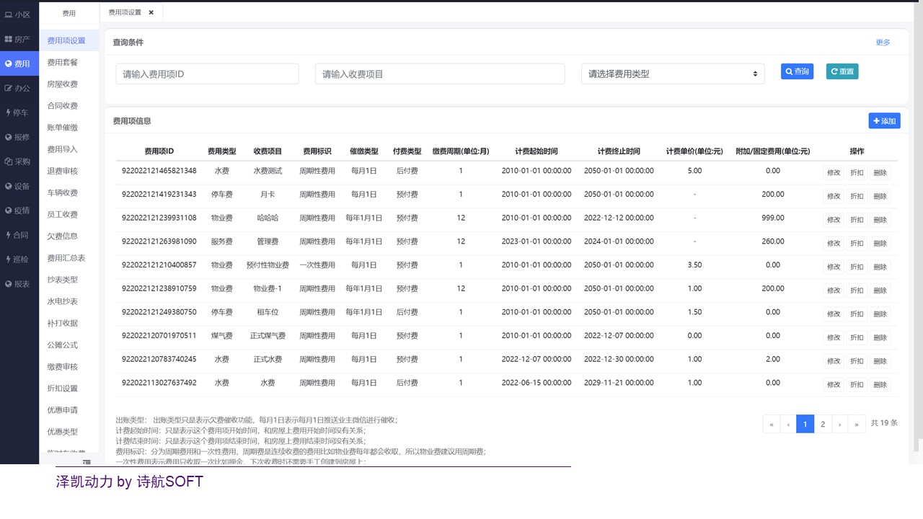Select the 费用项设置 submenu item
Screen dimensions: 923x519
tap(69, 40)
